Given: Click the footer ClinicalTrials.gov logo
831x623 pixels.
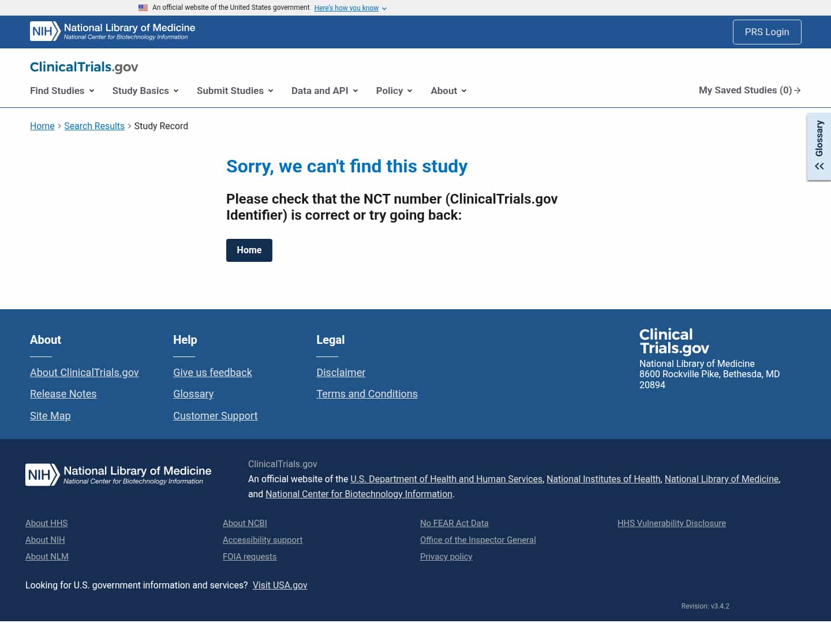Looking at the screenshot, I should coord(674,341).
